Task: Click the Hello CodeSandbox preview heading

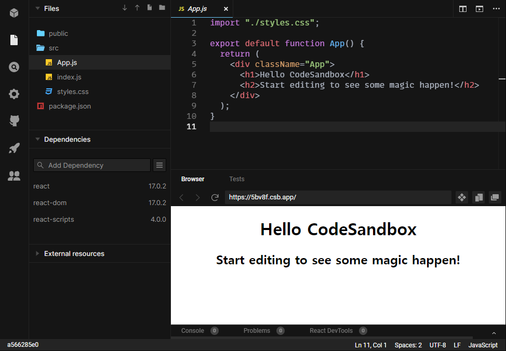Action: coord(338,230)
